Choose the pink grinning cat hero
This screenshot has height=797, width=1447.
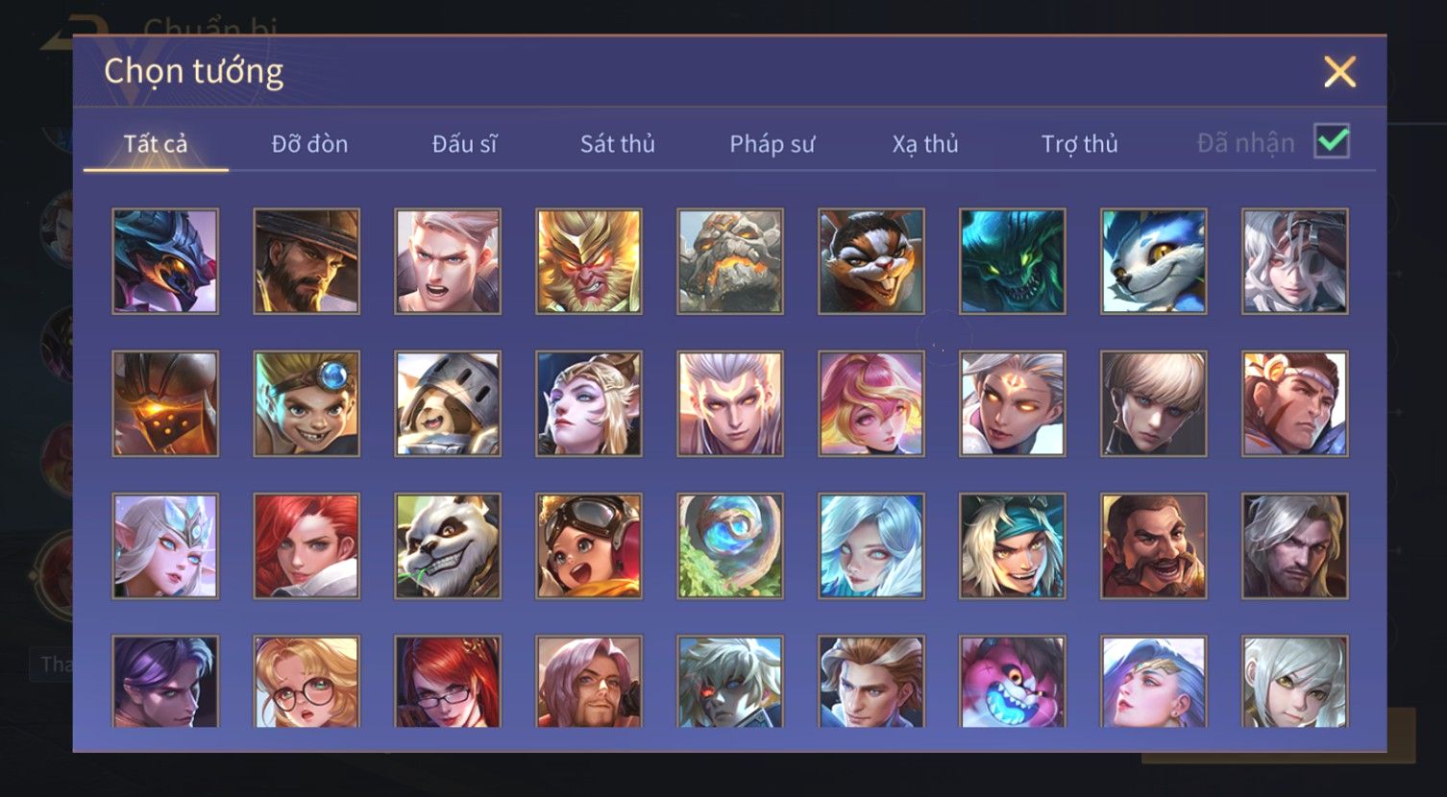[x=1013, y=682]
